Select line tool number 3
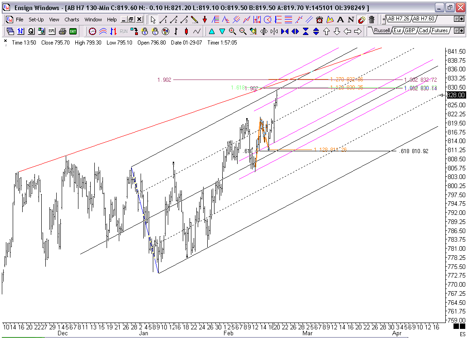Screen dimensions: 468x338 tap(184, 20)
